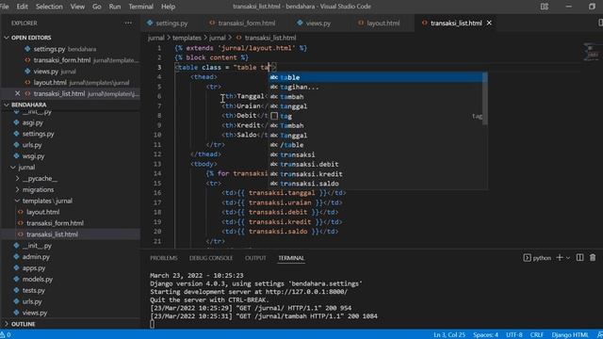This screenshot has height=339, width=603.
Task: Switch to the Problems panel tab
Action: click(163, 258)
